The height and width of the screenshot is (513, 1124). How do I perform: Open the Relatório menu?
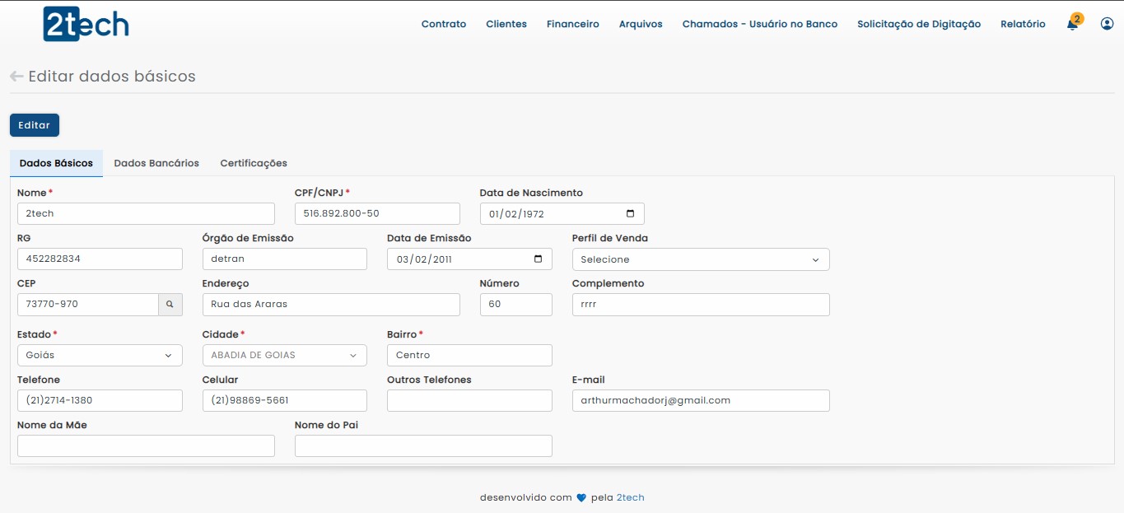click(x=1023, y=24)
